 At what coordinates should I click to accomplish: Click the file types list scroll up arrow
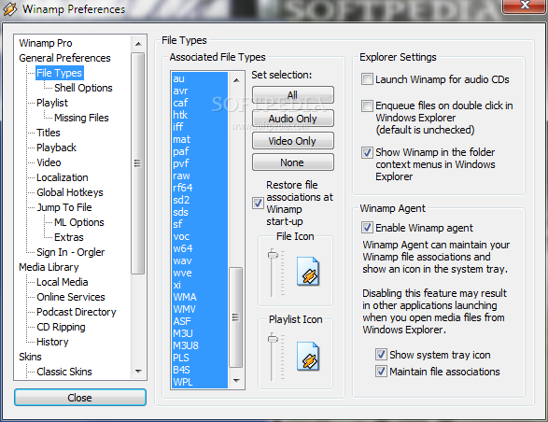click(236, 80)
